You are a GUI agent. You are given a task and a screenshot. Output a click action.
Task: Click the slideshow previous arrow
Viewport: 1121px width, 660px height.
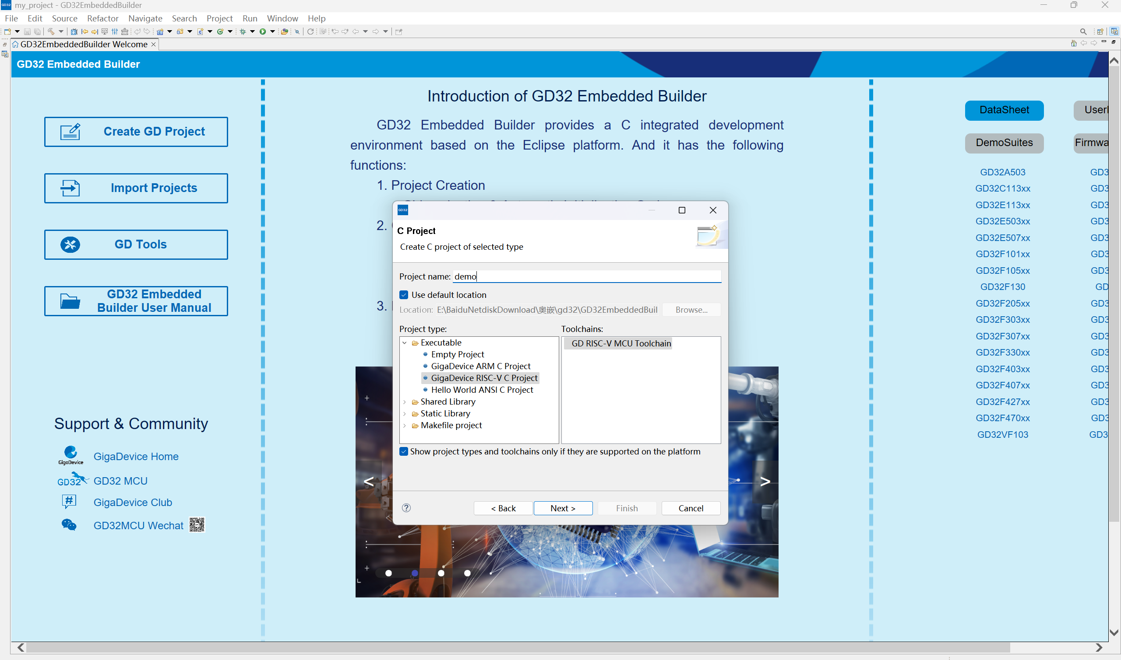tap(369, 481)
